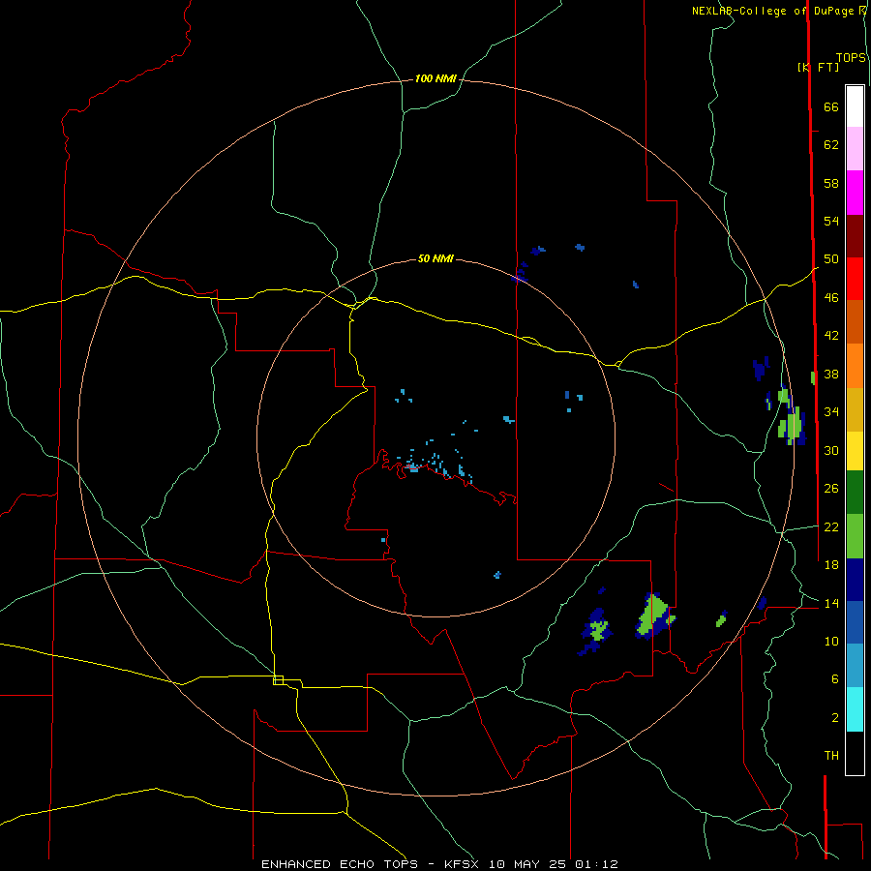This screenshot has width=871, height=871.
Task: Click the legend value '30'
Action: pyautogui.click(x=831, y=450)
